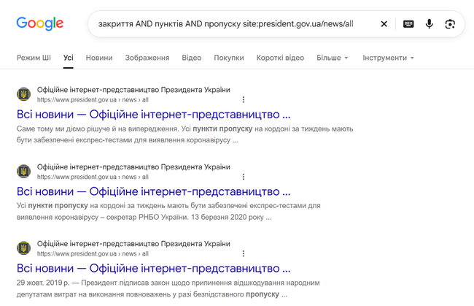The width and height of the screenshot is (474, 306).
Task: Open third 'Всі новини' result title link
Action: (x=154, y=269)
